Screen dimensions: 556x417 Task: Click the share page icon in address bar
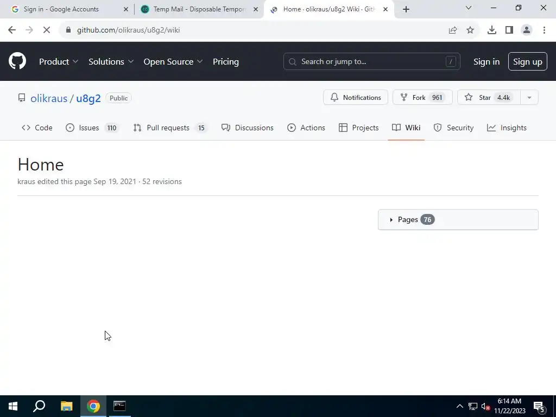(453, 30)
